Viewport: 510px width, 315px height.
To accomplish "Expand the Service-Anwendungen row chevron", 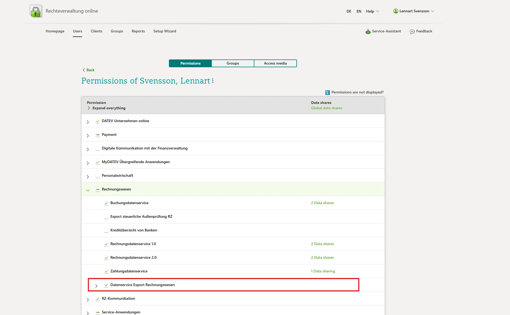I will (88, 313).
